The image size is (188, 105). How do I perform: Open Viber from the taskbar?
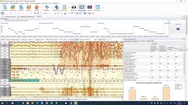[x=47, y=103]
